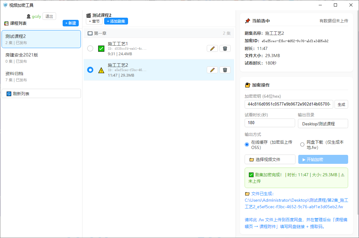Select radio button for episode 施工工艺2
Viewport: 359px width, 238px height.
90,70
